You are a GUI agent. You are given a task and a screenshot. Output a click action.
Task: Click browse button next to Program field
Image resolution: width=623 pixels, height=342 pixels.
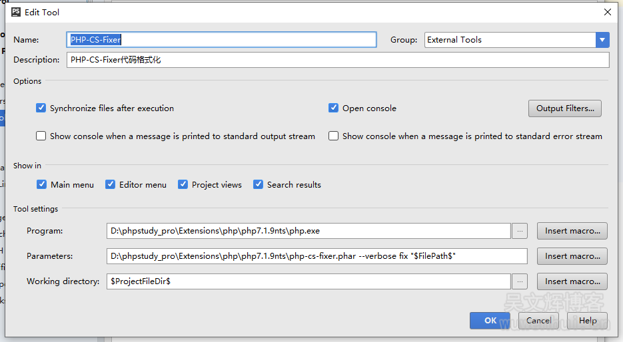[520, 231]
